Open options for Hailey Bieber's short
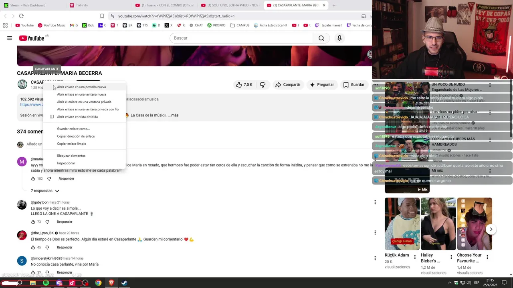The width and height of the screenshot is (513, 288). coord(451,257)
